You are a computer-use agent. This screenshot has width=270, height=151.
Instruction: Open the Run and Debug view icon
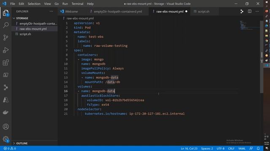coord(5,50)
